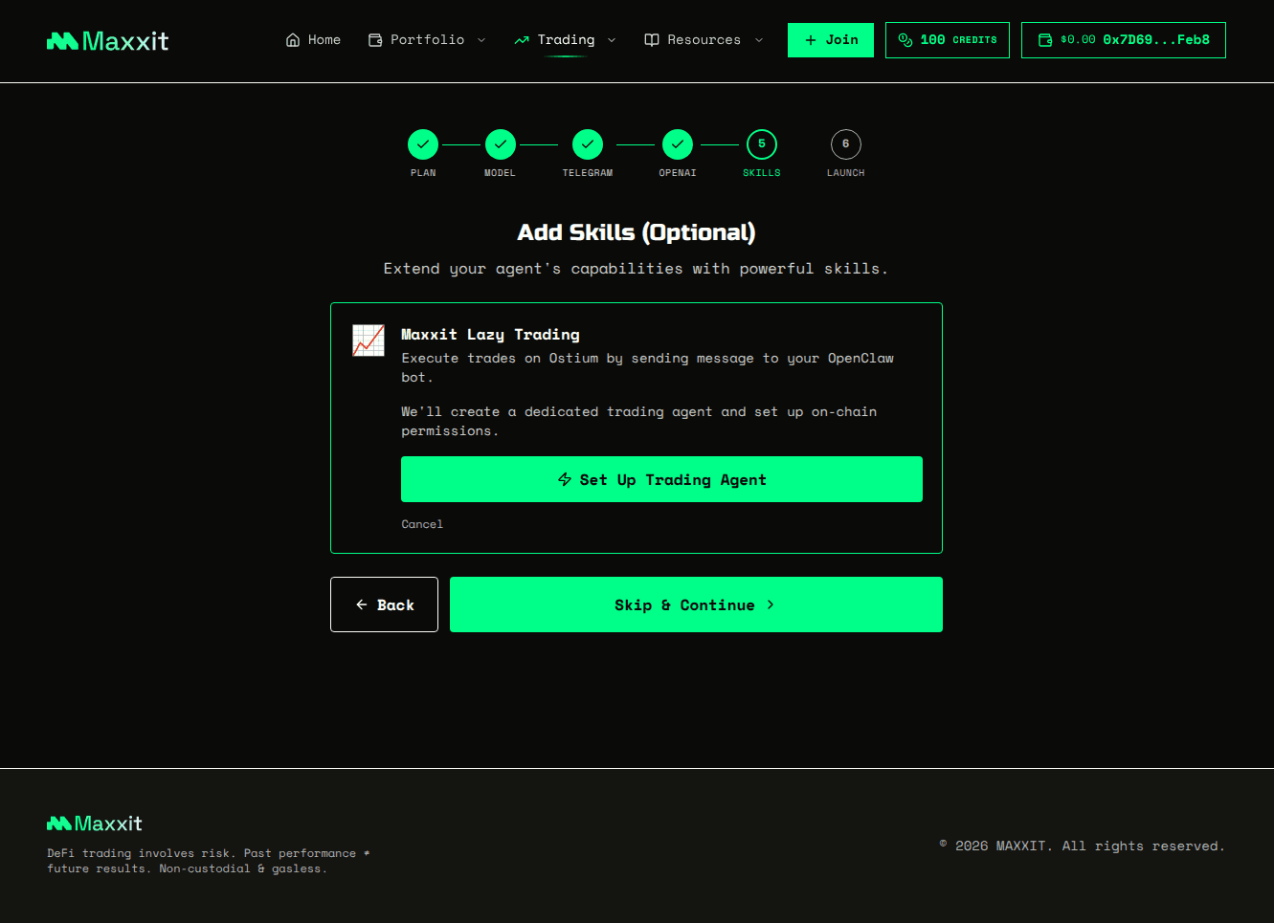The image size is (1274, 923).
Task: Click the Trading chart icon
Action: pos(523,39)
